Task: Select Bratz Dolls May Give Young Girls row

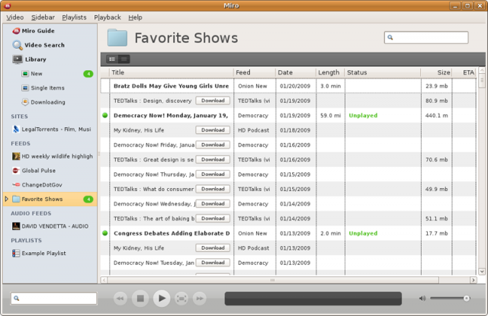Action: (288, 86)
